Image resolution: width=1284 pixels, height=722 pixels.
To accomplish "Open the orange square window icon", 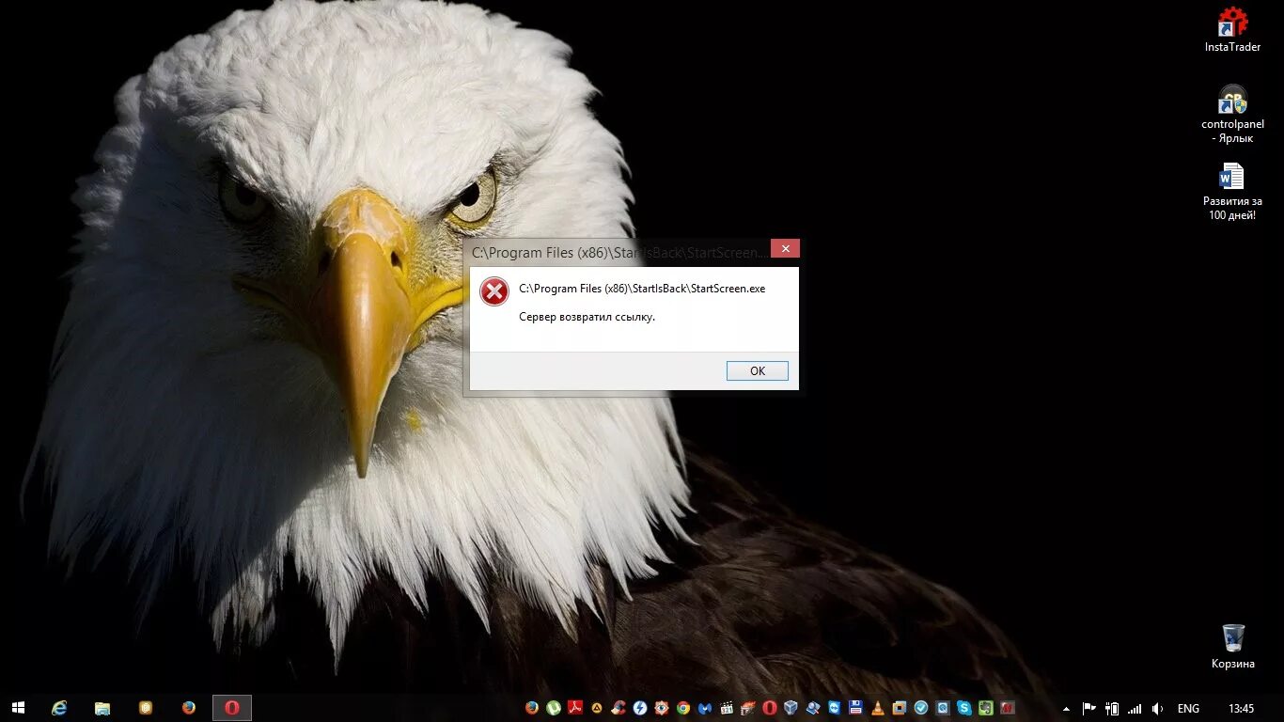I will 900,708.
